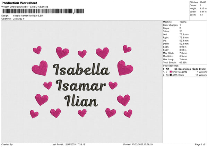
Task: Select the Total Bobbin value 69.89ft
Action: click(183, 63)
